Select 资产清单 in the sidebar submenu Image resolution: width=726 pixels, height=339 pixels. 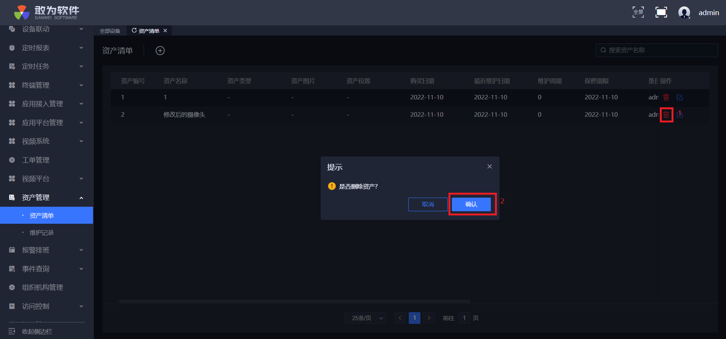coord(47,215)
